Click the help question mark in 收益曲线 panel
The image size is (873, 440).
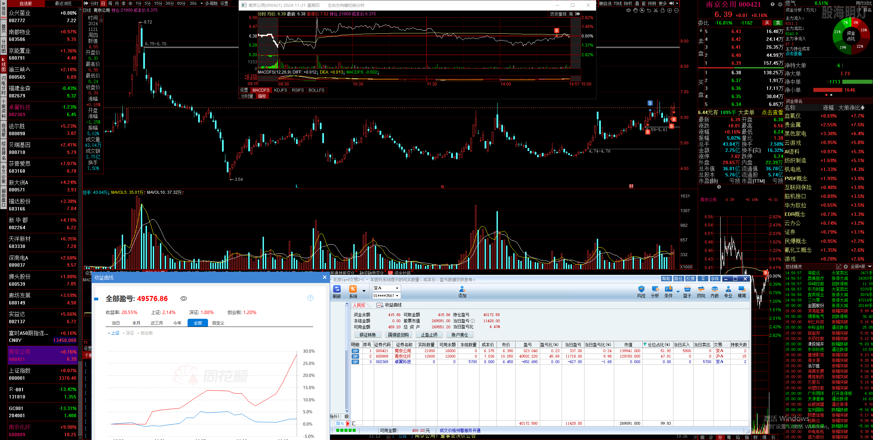click(x=310, y=298)
